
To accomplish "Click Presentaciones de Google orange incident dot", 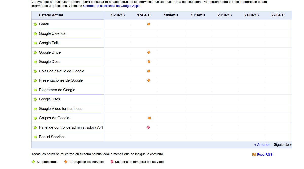I will 149,80.
